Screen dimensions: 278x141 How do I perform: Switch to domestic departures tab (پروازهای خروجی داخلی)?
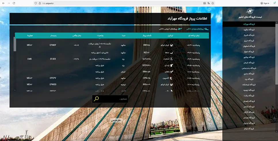(170, 29)
